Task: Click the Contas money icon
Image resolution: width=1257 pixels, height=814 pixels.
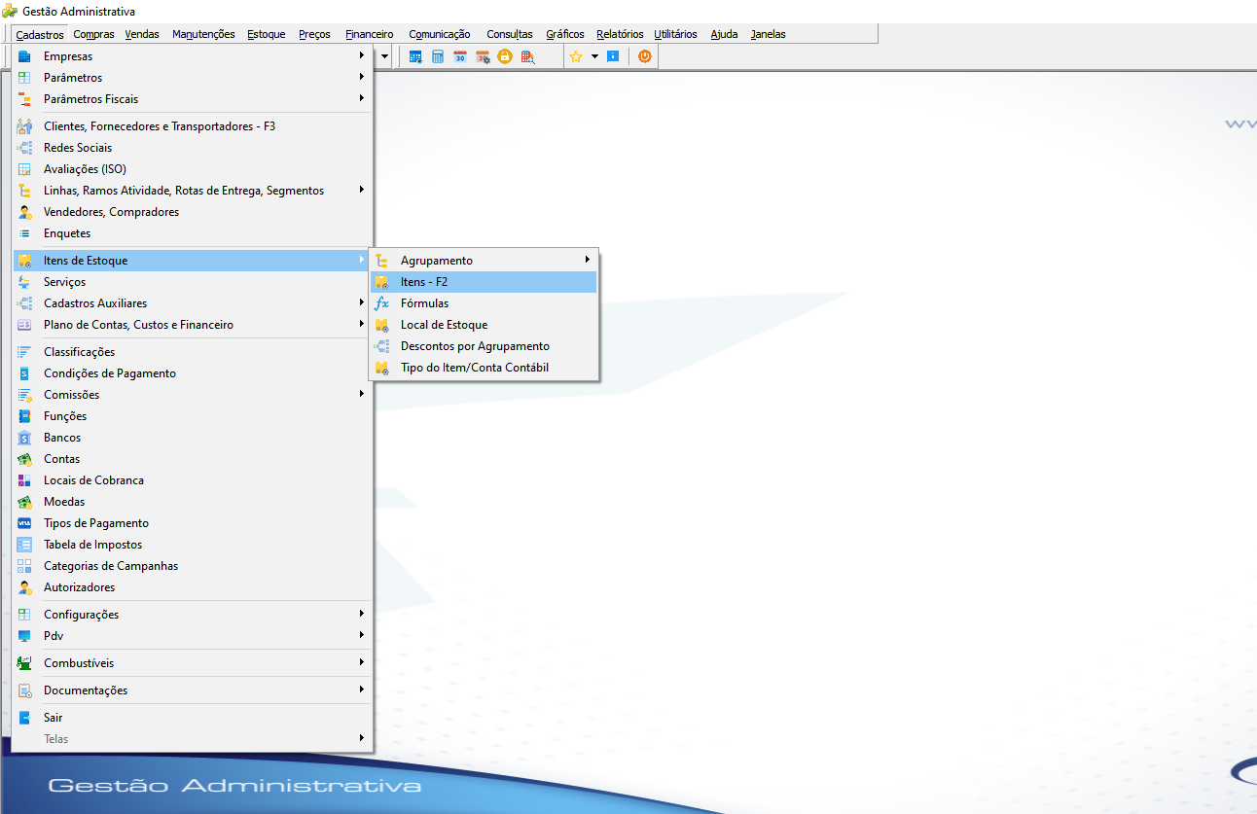Action: coord(25,459)
